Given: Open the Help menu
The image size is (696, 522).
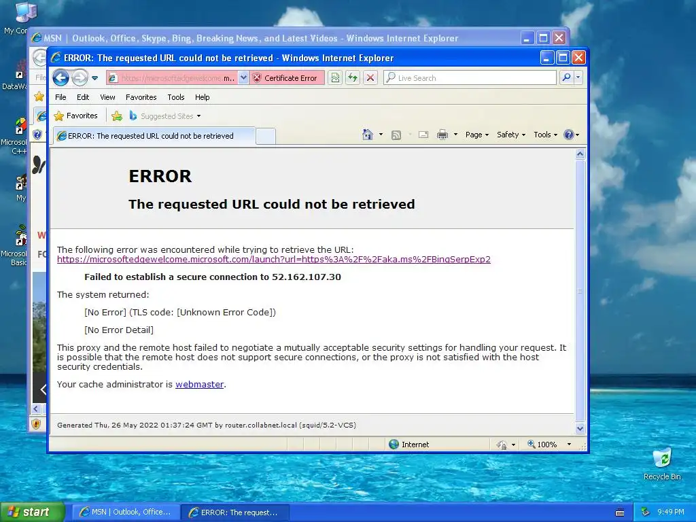Looking at the screenshot, I should tap(202, 97).
